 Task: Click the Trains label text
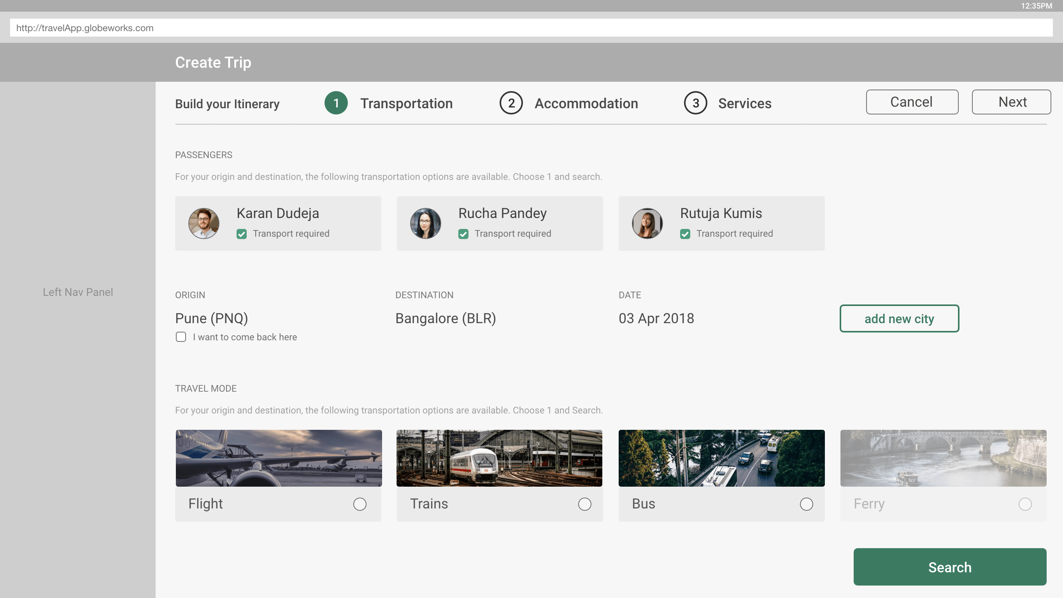pos(429,504)
